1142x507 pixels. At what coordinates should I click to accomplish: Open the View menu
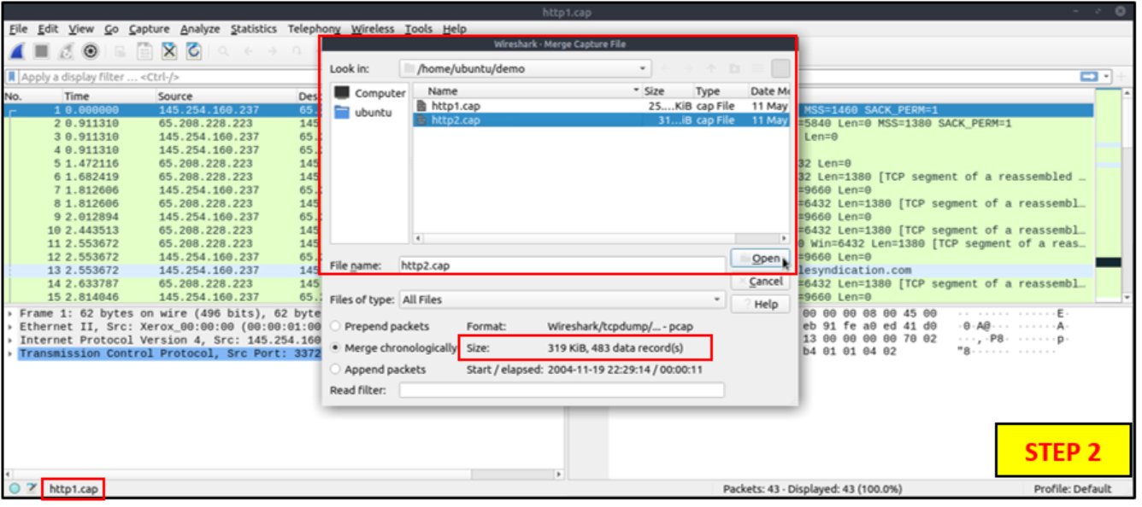(x=81, y=29)
